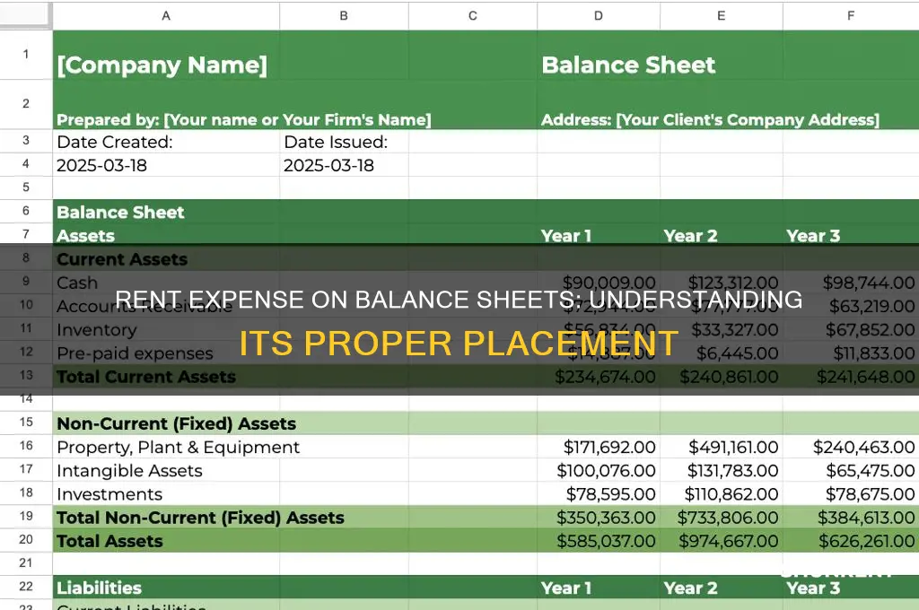Click Total Current Assets Year 2 $240,861.00
This screenshot has width=919, height=610.
[729, 376]
